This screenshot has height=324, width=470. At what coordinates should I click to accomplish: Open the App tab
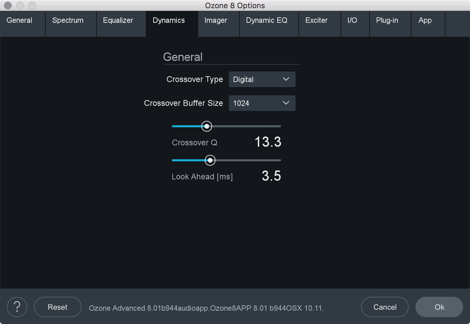428,24
